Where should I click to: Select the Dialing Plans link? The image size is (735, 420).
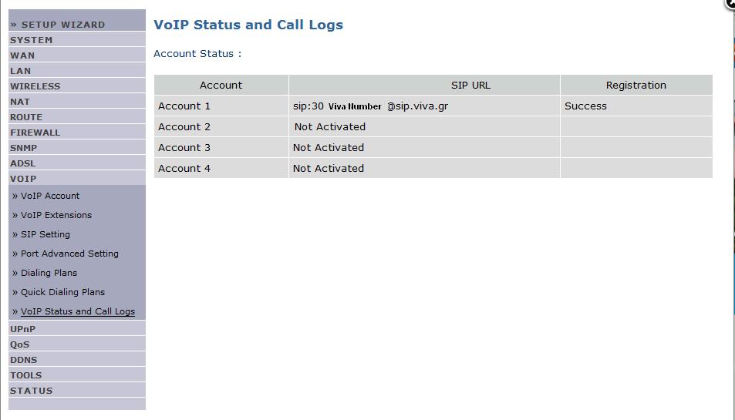(49, 273)
